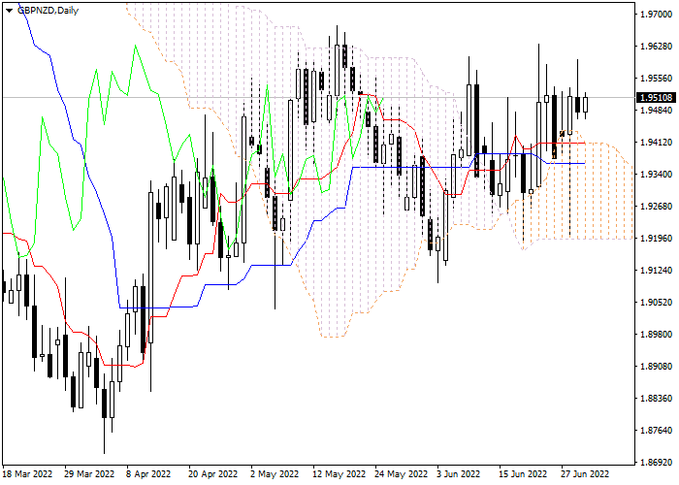Select the 1.93400 price axis label
This screenshot has width=679, height=485.
[x=656, y=175]
